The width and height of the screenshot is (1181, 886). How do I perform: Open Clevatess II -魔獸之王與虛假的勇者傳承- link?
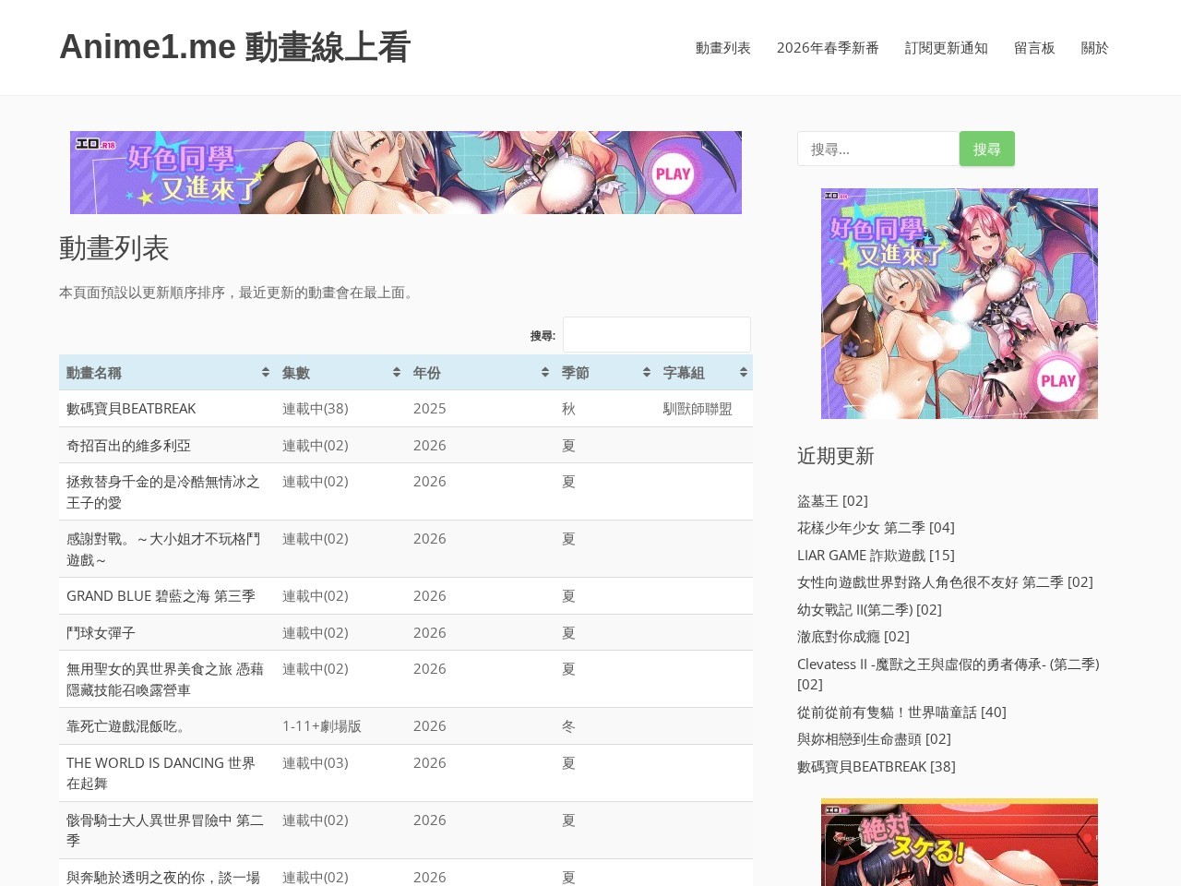point(948,675)
